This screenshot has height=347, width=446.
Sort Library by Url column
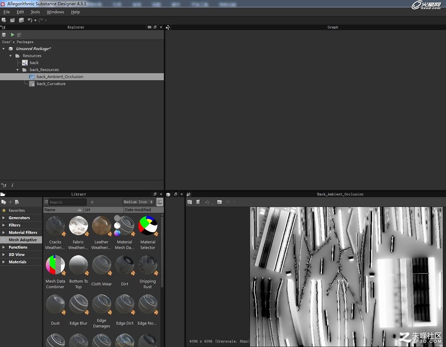[103, 210]
